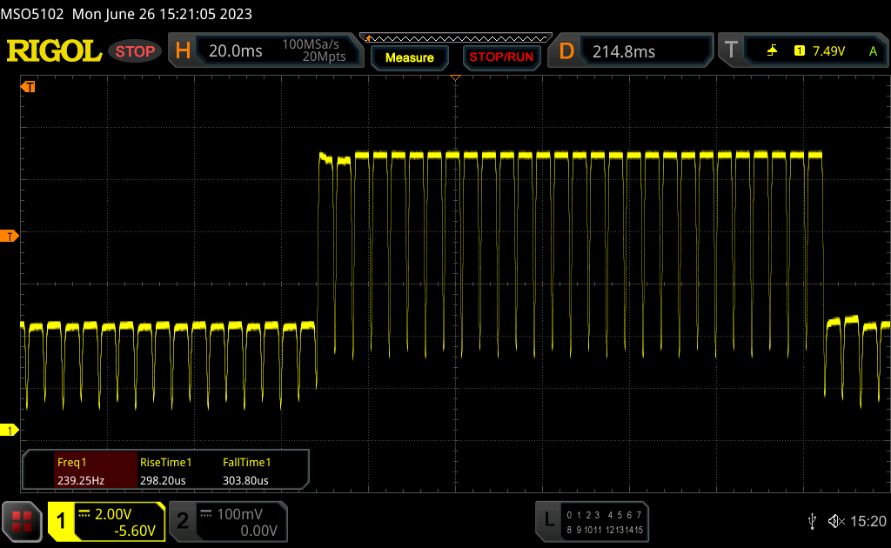Select the FallTime1 measurement item
Screen dimensions: 891x548
click(246, 462)
